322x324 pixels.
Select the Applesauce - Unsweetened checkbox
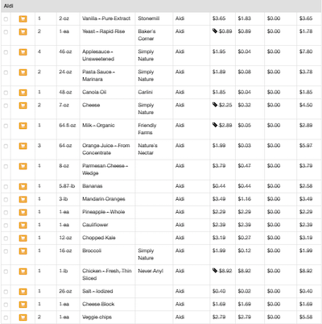coord(6,52)
